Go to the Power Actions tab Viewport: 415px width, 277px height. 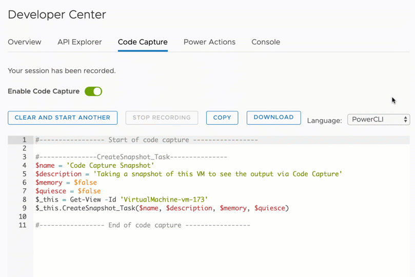(x=209, y=42)
